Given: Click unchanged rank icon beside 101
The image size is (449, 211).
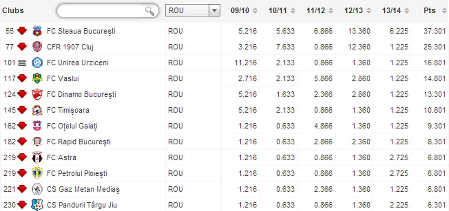Looking at the screenshot, I should tap(22, 63).
